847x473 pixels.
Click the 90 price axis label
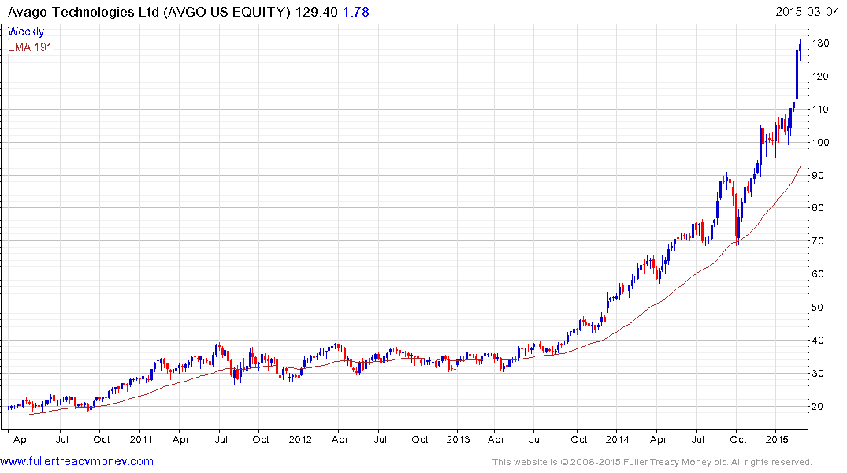point(818,175)
